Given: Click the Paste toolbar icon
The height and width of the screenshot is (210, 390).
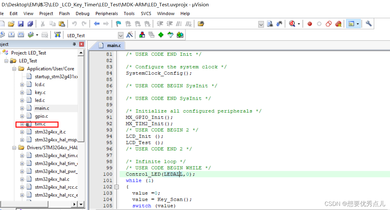Looking at the screenshot, I should click(62, 23).
